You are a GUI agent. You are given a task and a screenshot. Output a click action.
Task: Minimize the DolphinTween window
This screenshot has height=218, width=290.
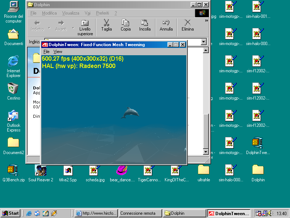170,44
